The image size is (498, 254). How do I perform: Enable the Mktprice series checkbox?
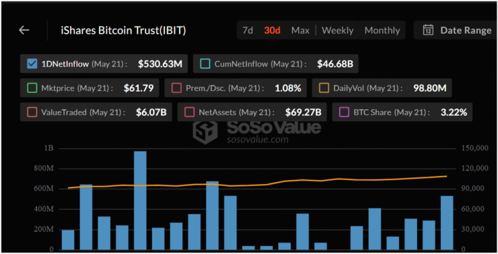[x=32, y=88]
